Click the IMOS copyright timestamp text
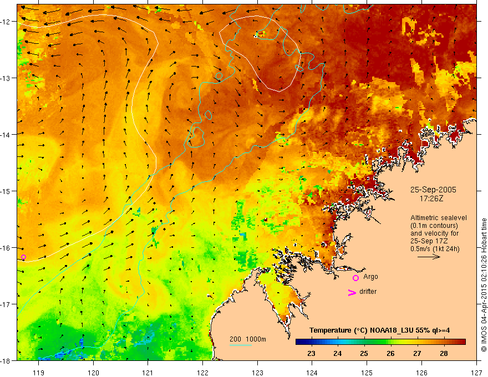The image size is (488, 377). coord(484,285)
